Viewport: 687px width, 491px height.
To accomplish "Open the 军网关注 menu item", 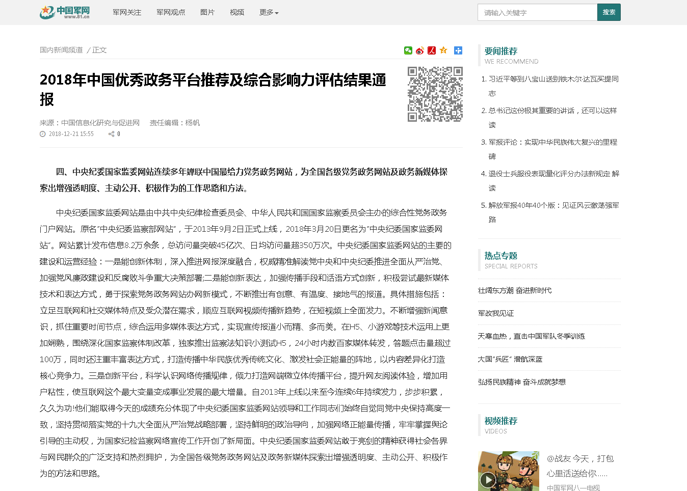I will click(x=127, y=12).
